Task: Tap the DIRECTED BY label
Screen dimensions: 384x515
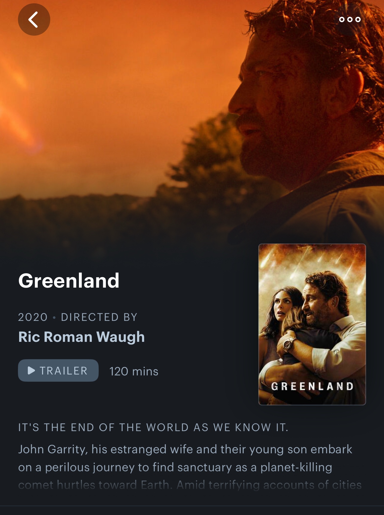Action: pyautogui.click(x=99, y=317)
